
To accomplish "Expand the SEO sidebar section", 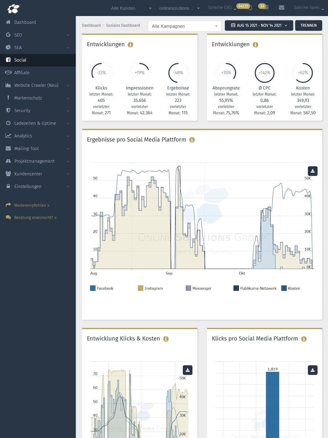I will click(x=38, y=35).
